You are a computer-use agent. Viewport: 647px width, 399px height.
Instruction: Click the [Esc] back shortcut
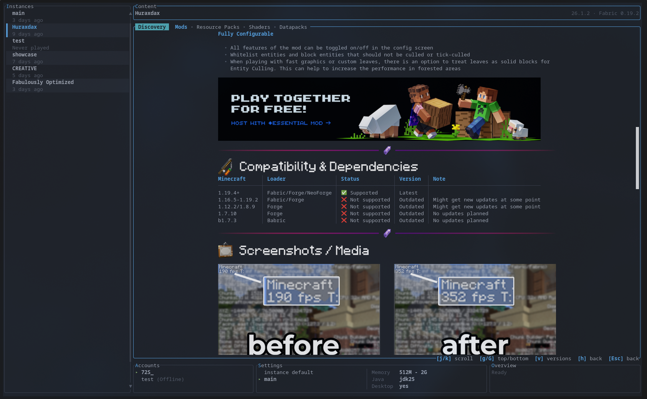pos(624,358)
